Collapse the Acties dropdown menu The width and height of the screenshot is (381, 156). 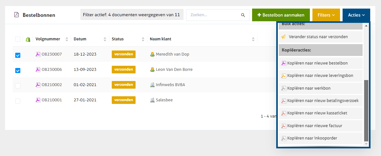356,15
